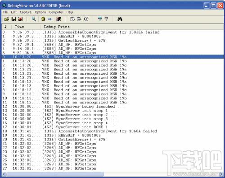Click the # column header
Image resolution: width=225 pixels, height=178 pixels.
(7, 27)
